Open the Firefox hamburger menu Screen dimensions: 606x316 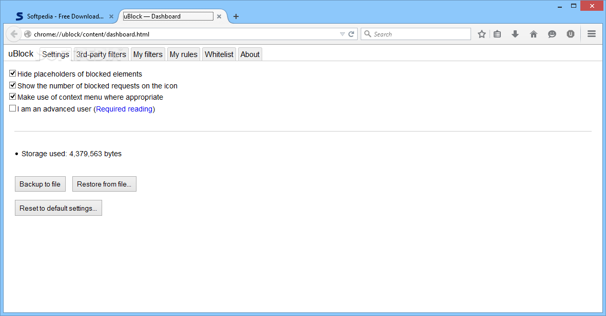click(591, 34)
